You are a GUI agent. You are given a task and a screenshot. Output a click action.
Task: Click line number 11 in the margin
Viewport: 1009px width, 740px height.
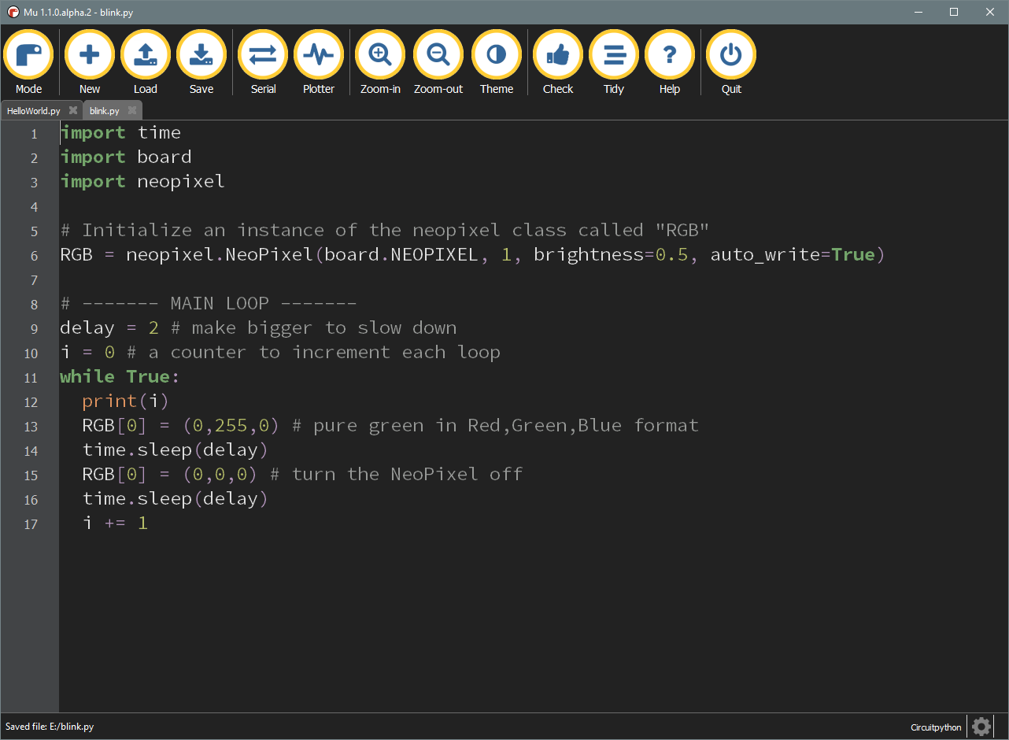(30, 378)
